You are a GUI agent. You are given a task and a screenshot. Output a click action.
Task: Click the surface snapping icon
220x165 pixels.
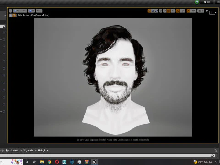pyautogui.click(x=165, y=11)
